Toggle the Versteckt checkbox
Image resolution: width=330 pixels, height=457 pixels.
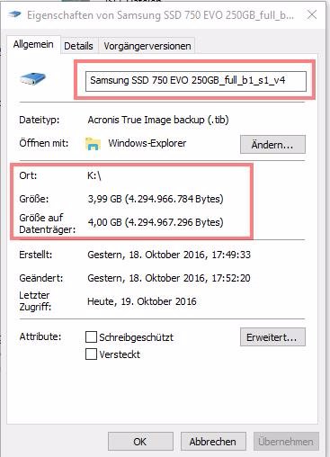point(91,354)
